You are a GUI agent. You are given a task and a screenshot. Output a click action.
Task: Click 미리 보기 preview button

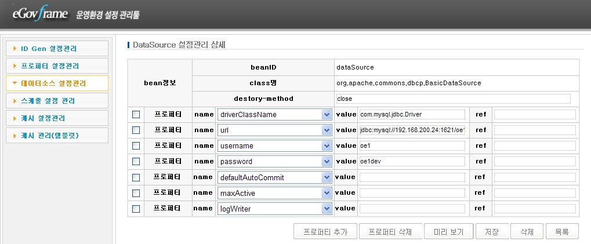coord(448,232)
